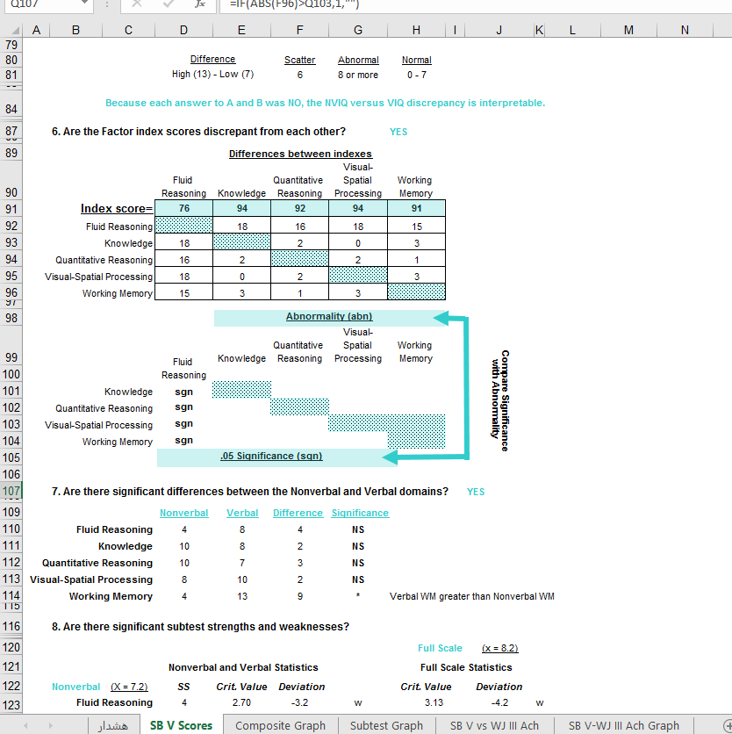The height and width of the screenshot is (734, 732).
Task: Click the .05 Significance (sgn) heading cell
Action: [x=270, y=457]
